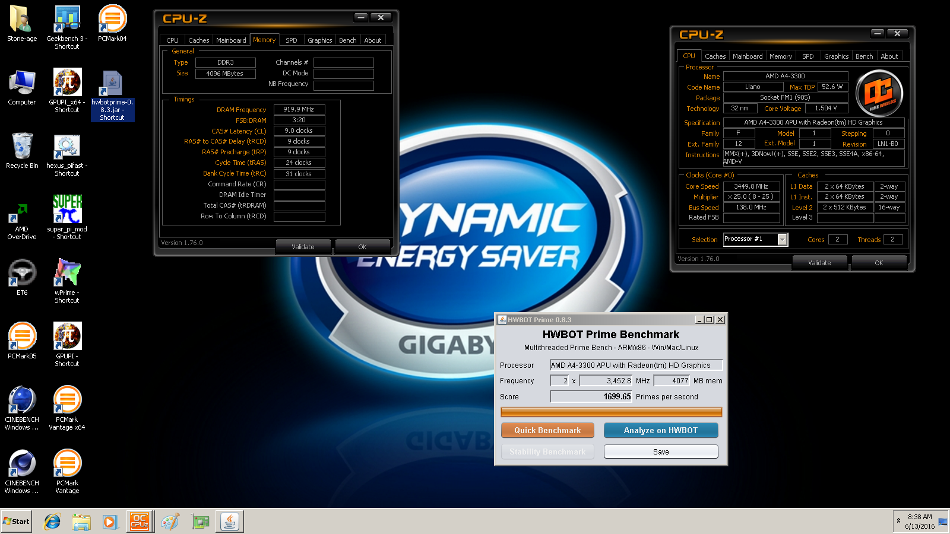The image size is (950, 534).
Task: Open Windows Media Player taskbar icon
Action: coord(110,522)
